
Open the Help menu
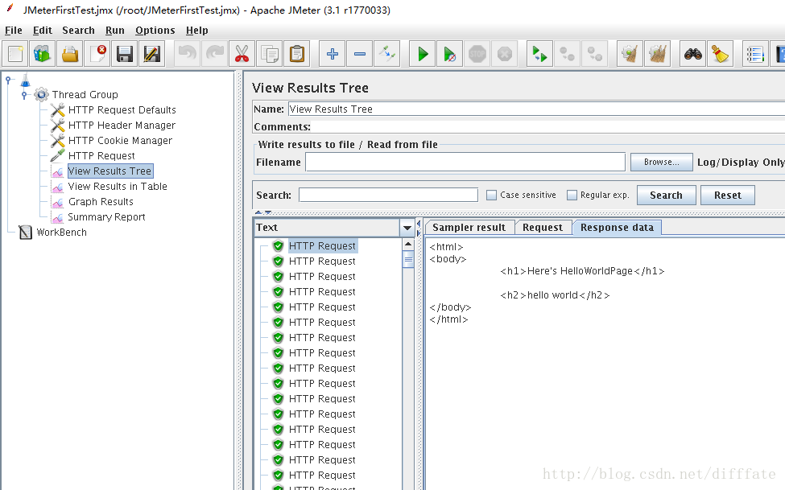point(197,31)
